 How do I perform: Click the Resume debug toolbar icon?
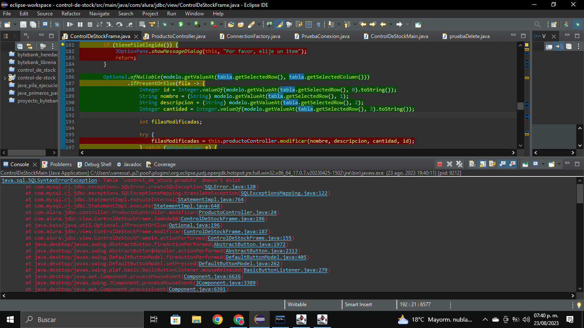tap(70, 24)
